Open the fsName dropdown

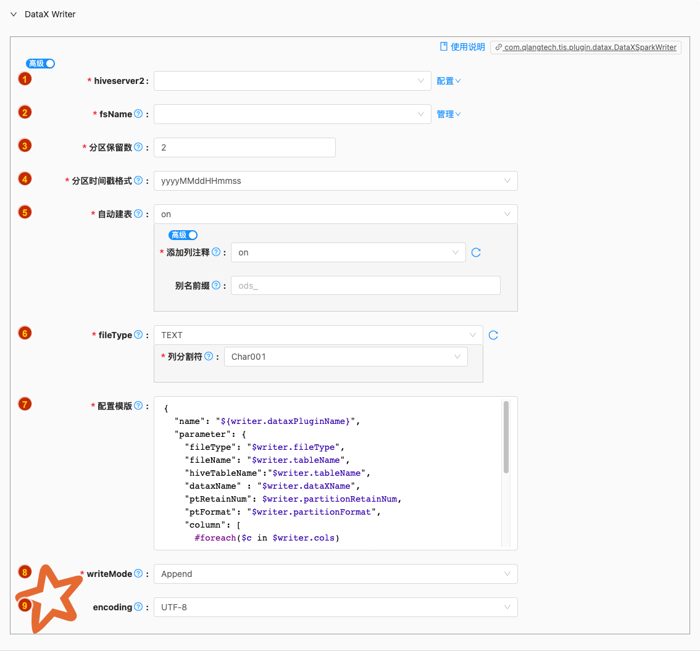[x=293, y=114]
